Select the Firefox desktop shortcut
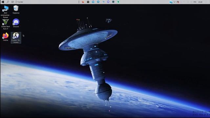 (6, 37)
